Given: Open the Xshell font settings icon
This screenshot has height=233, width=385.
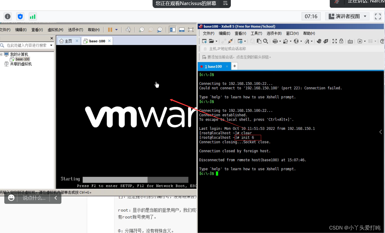Looking at the screenshot, I should tap(307, 41).
